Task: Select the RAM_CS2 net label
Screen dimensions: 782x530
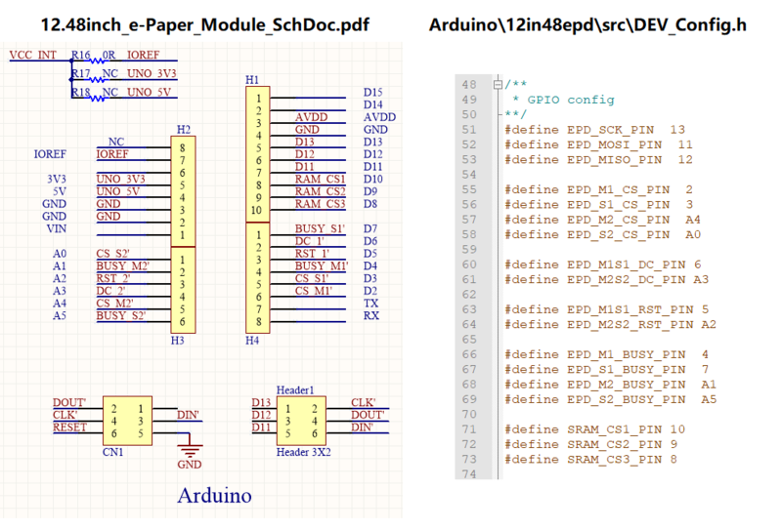Action: pos(321,191)
